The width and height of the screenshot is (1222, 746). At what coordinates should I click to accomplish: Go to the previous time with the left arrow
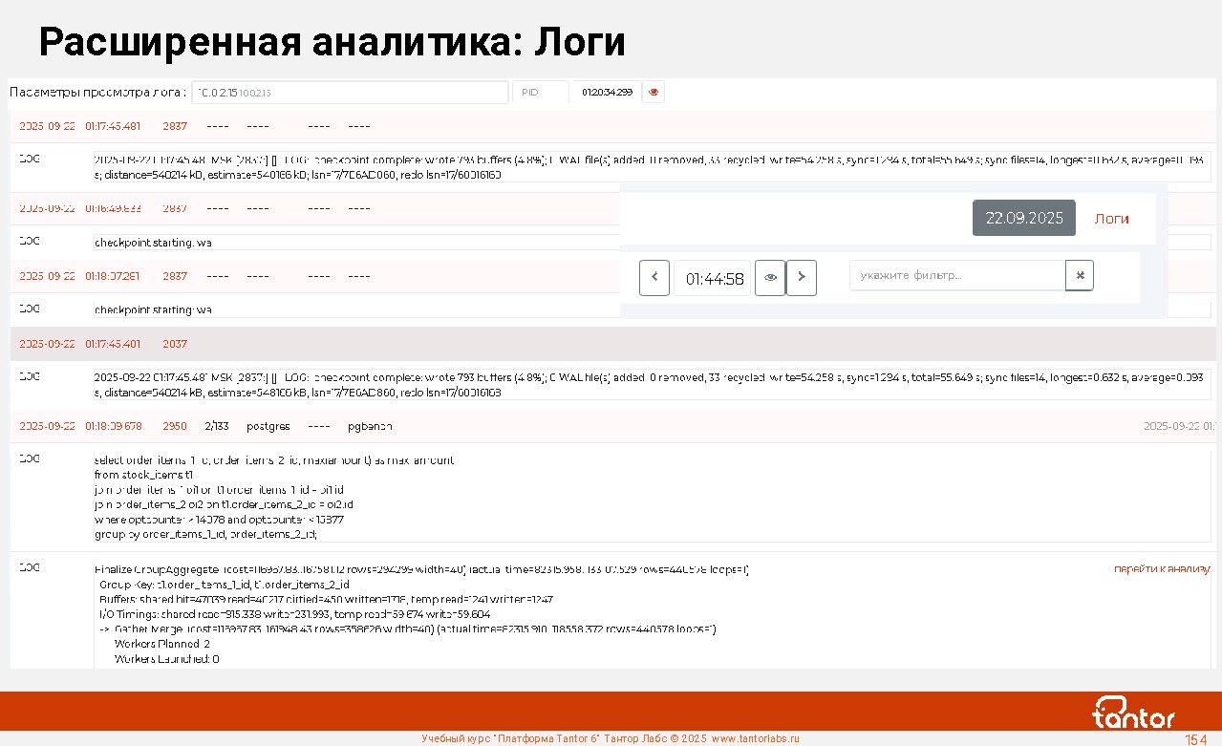[654, 278]
